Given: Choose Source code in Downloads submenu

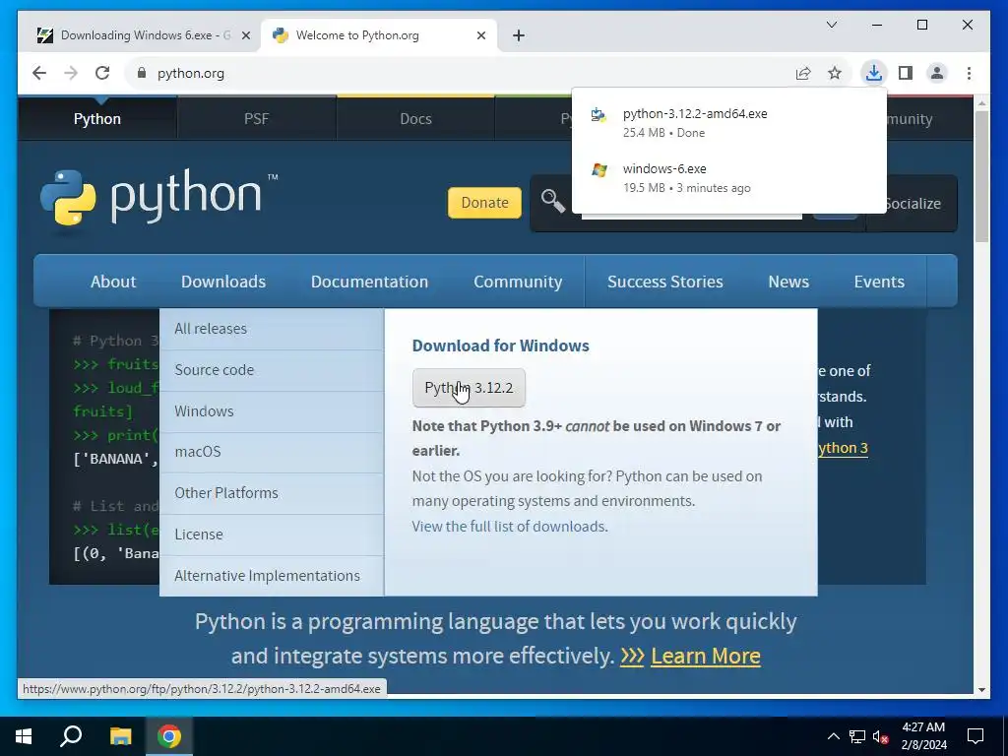Looking at the screenshot, I should (x=272, y=370).
